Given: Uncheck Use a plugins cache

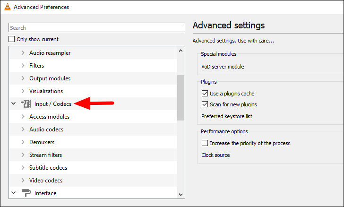Looking at the screenshot, I should point(205,93).
